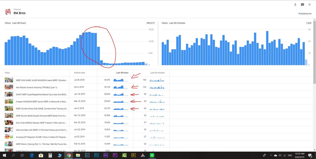Click the RM Bros channel avatar

8,12
